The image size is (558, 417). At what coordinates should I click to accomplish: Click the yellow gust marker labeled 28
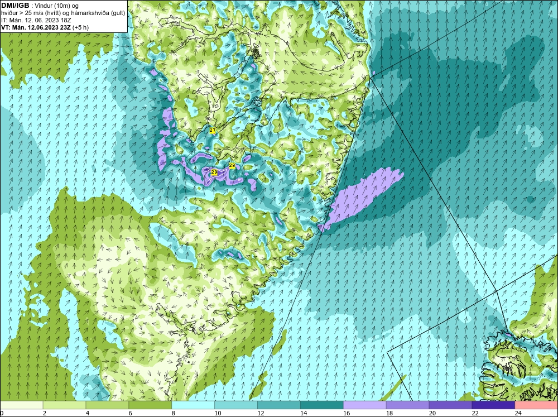pos(232,166)
